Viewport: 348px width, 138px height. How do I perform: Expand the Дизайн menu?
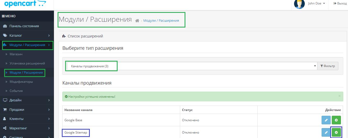[27, 100]
